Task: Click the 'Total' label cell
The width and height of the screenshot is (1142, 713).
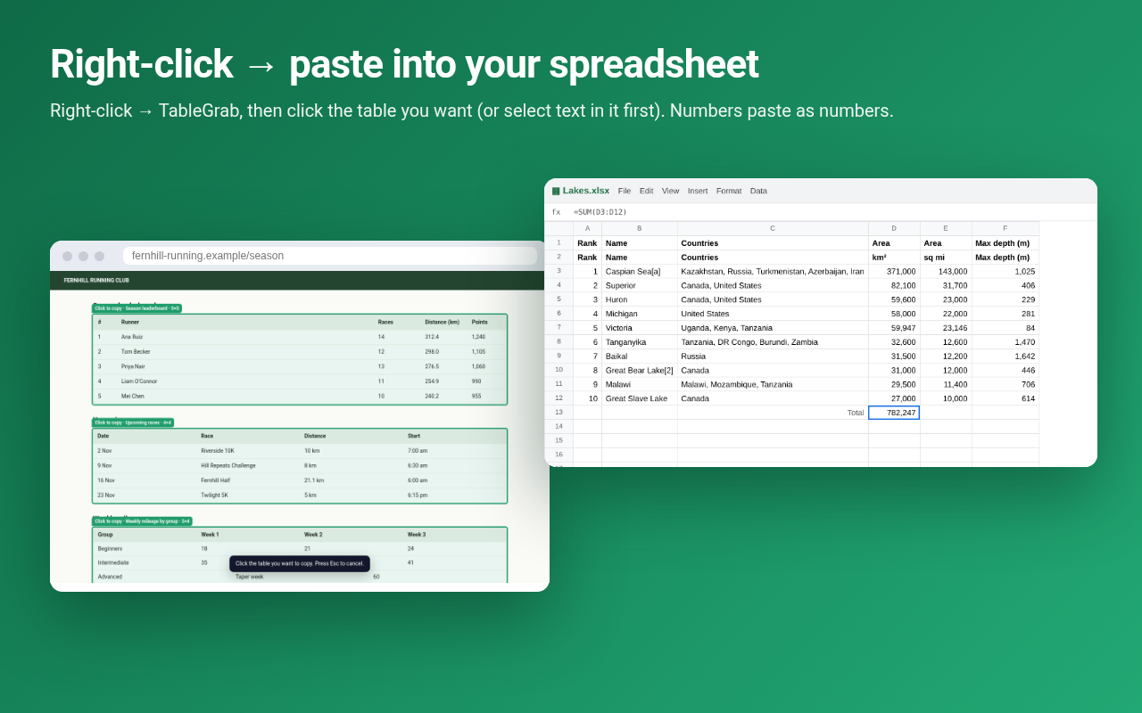Action: 773,413
